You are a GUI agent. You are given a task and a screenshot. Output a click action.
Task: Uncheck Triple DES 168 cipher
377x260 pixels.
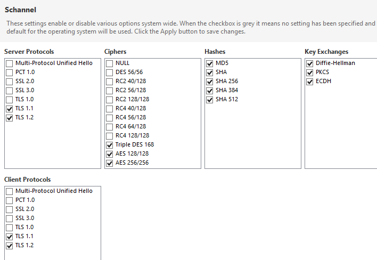tap(110, 145)
